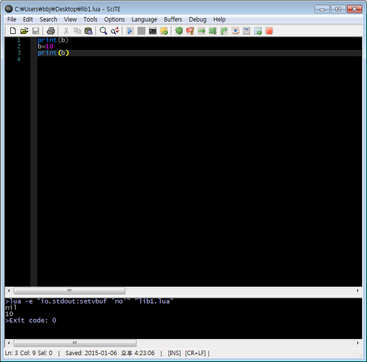Viewport: 367px width, 362px height.
Task: Run the script with the blue play icon
Action: click(130, 31)
